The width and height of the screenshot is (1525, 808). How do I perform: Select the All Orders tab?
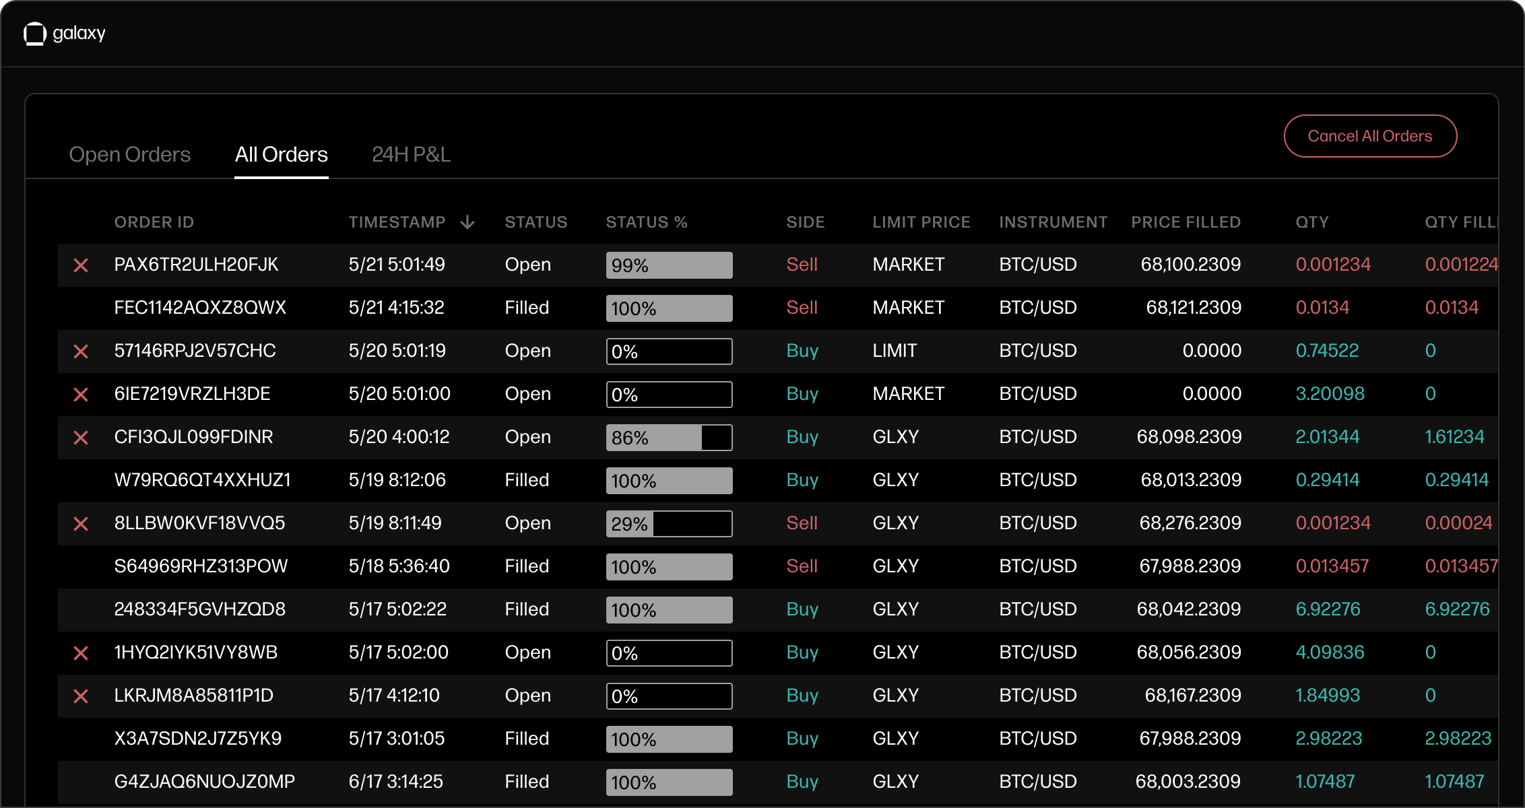coord(282,154)
